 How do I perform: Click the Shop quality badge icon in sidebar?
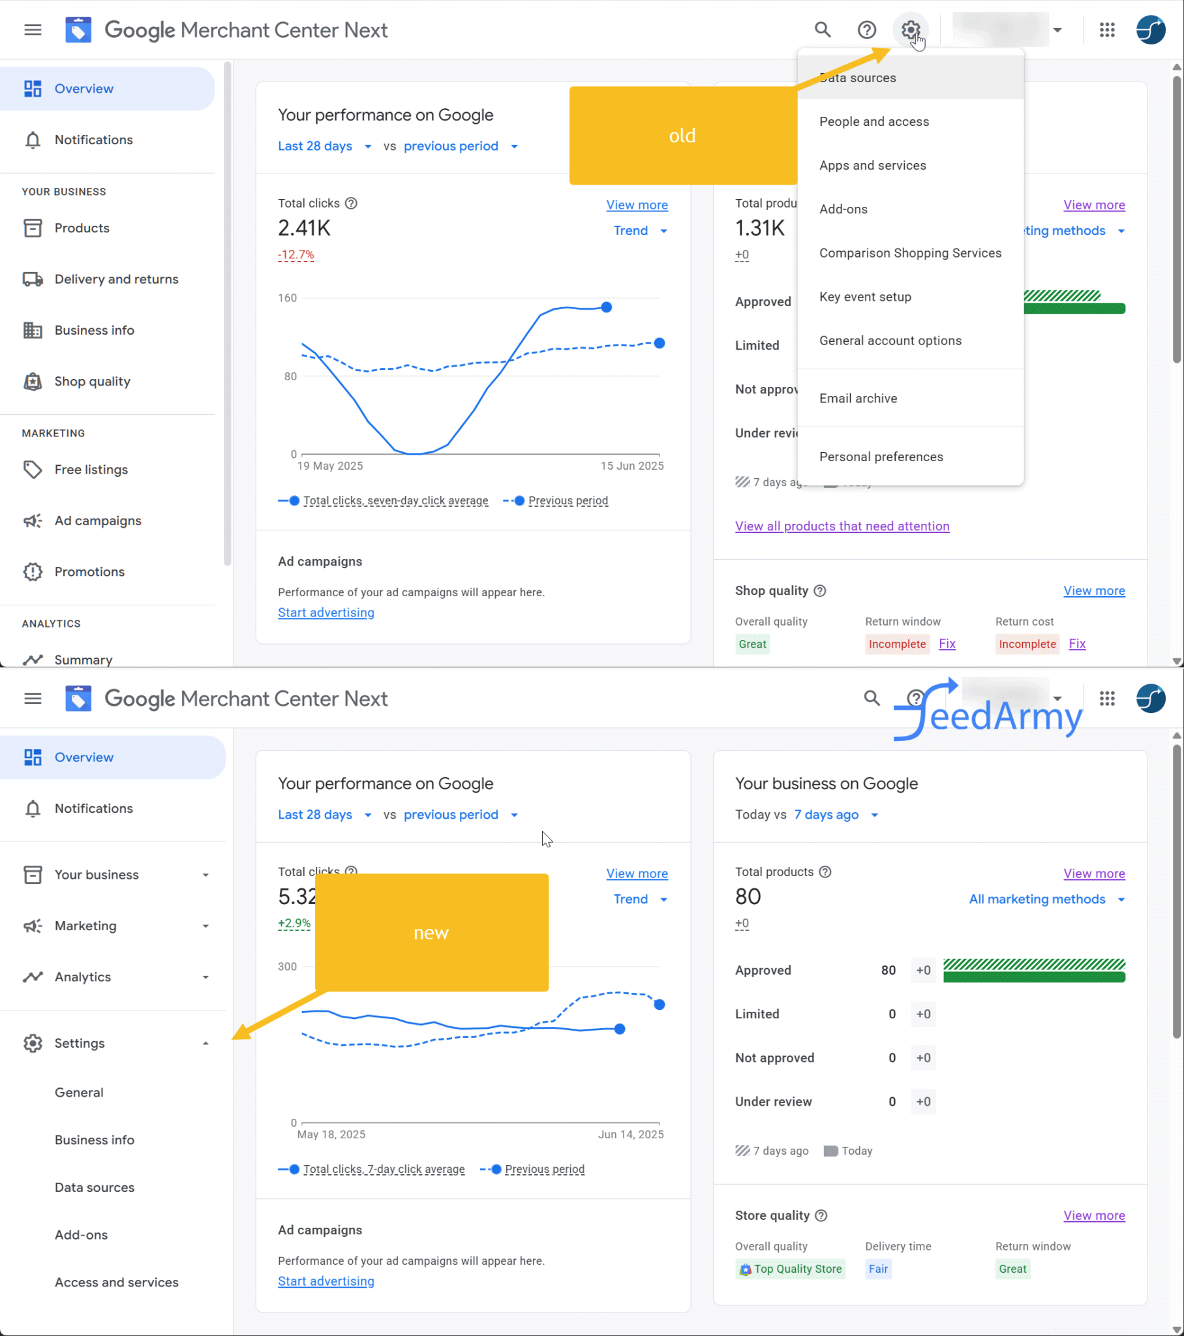[33, 382]
